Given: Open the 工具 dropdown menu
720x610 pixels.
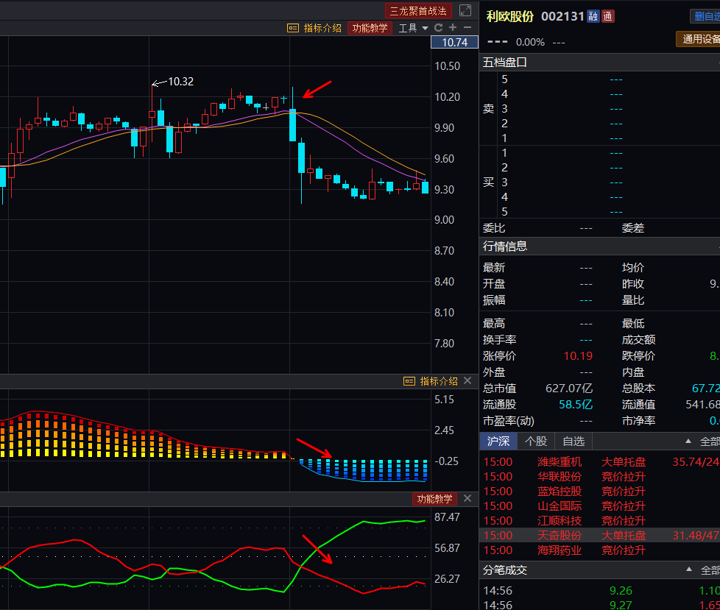Looking at the screenshot, I should pos(413,28).
